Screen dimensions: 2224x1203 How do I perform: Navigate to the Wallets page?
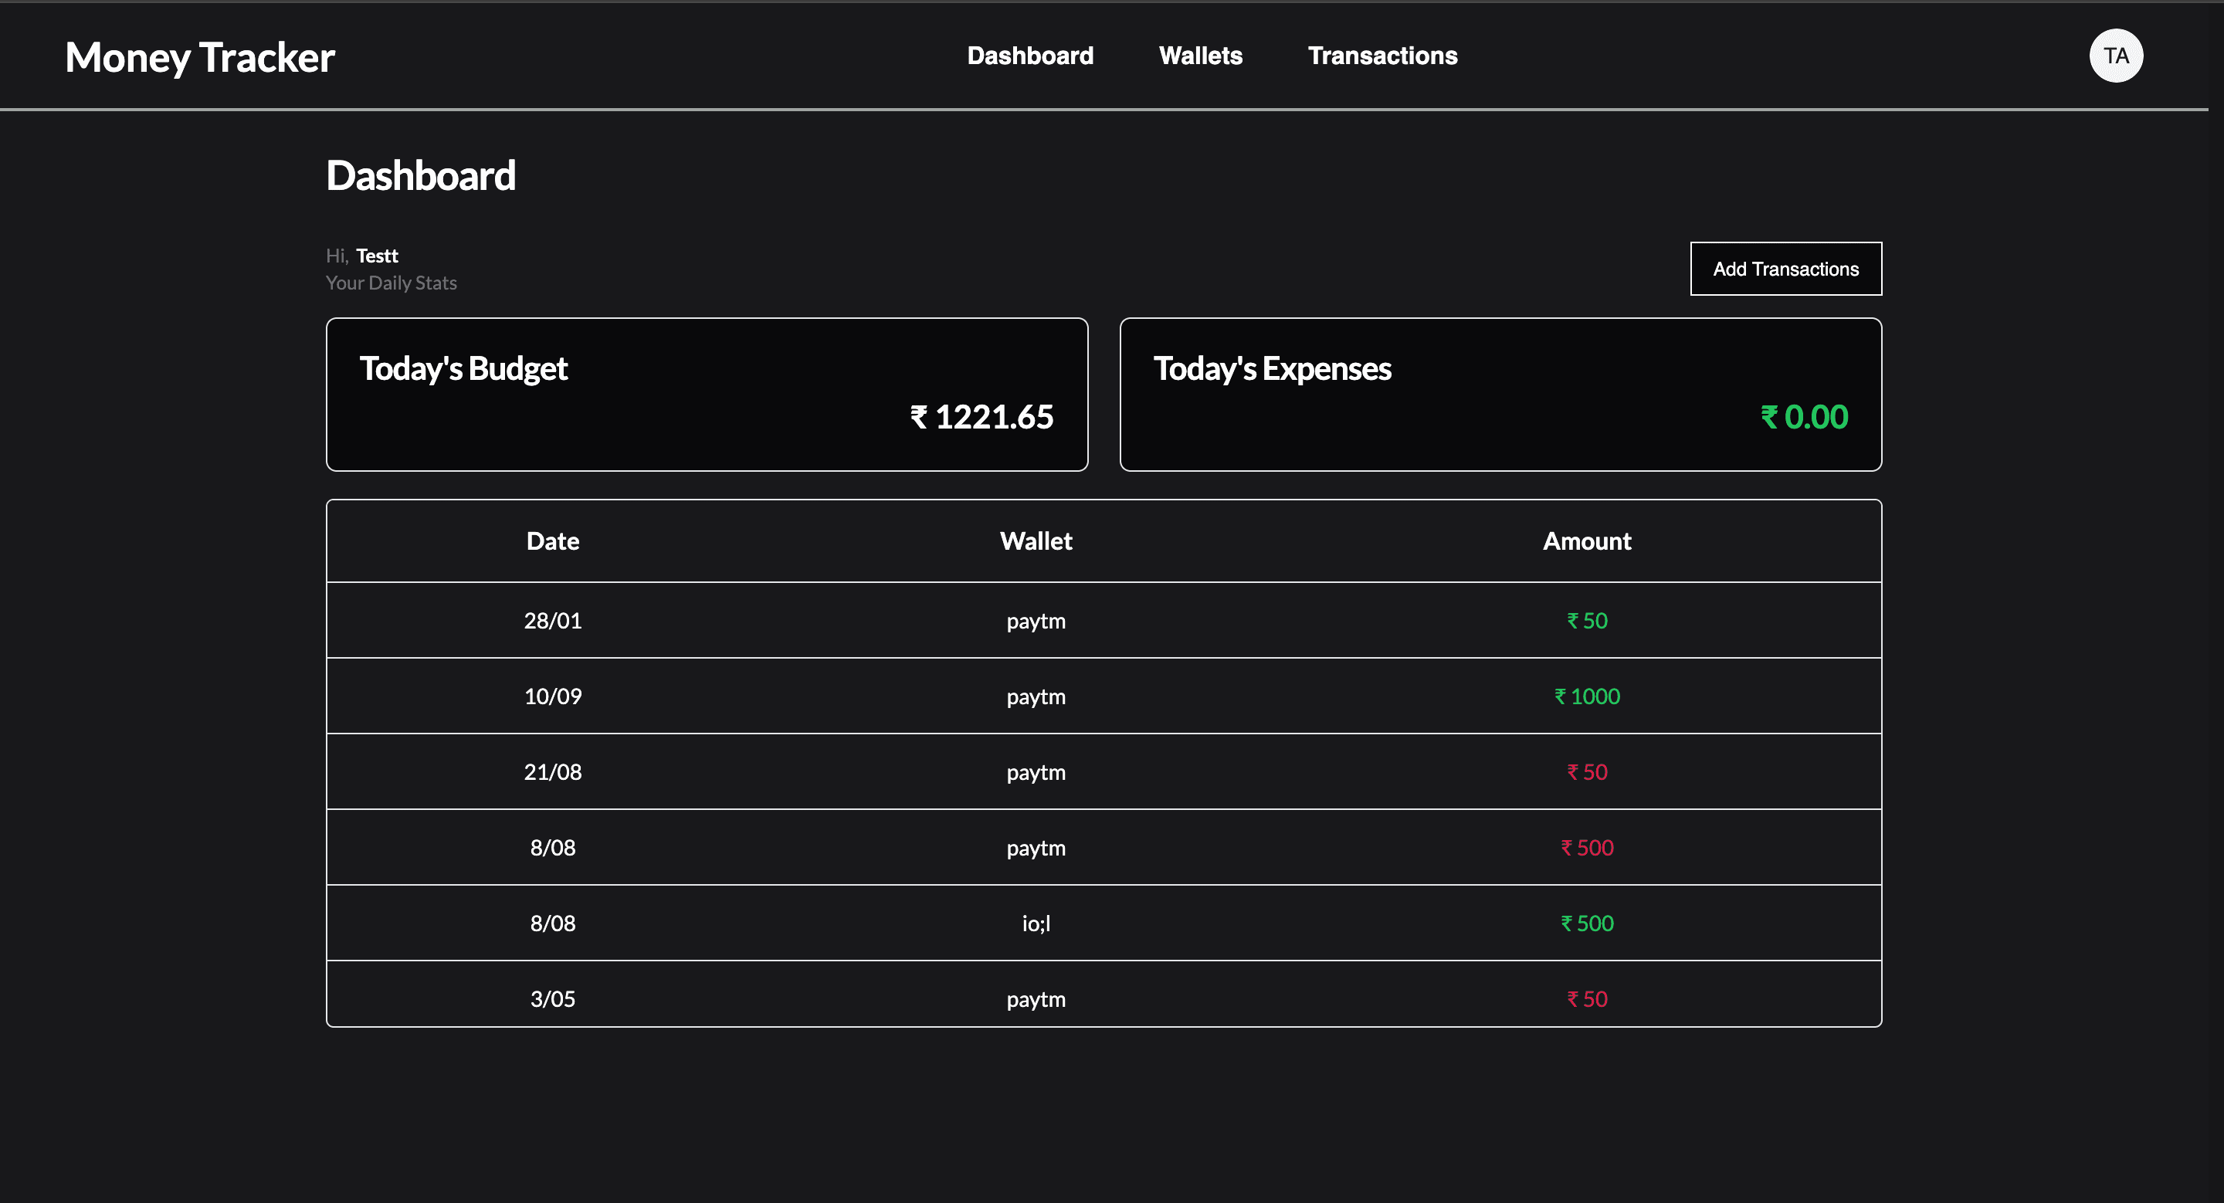pyautogui.click(x=1200, y=56)
